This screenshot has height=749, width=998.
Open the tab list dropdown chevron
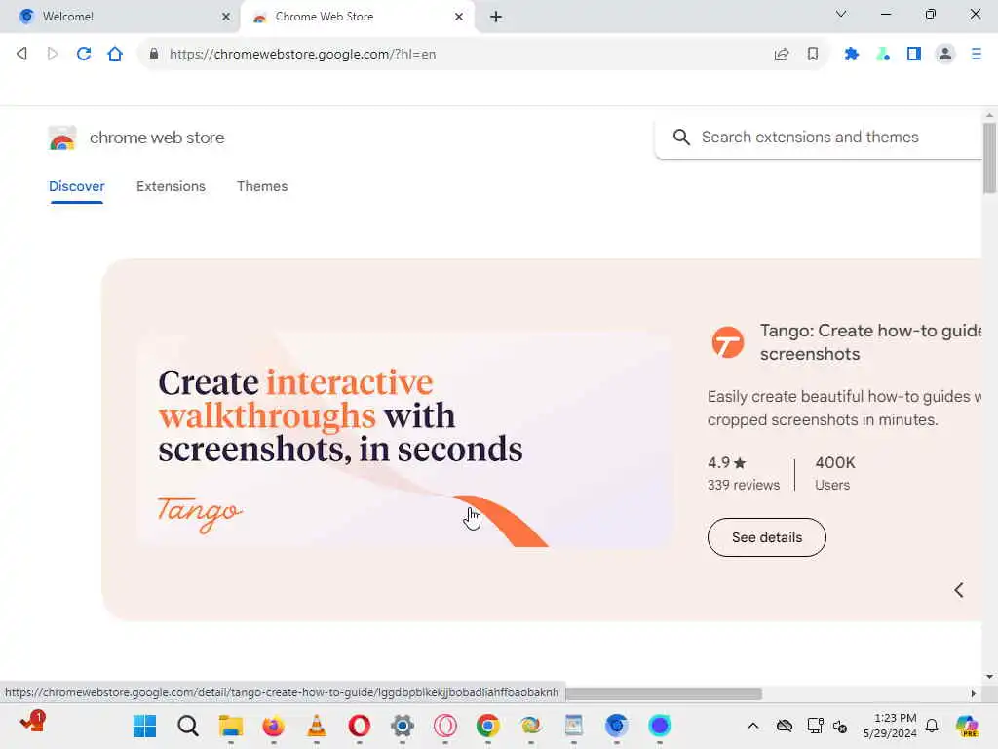[x=841, y=14]
